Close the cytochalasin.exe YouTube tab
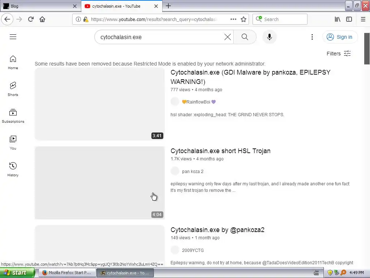 pyautogui.click(x=156, y=6)
